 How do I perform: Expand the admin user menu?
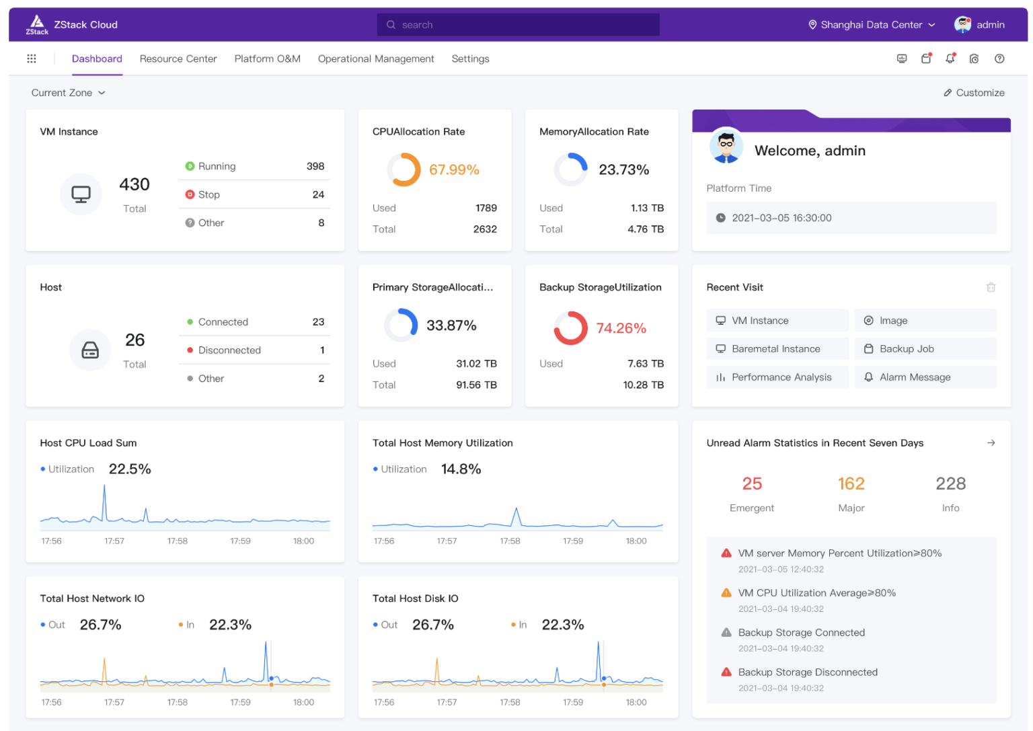987,25
